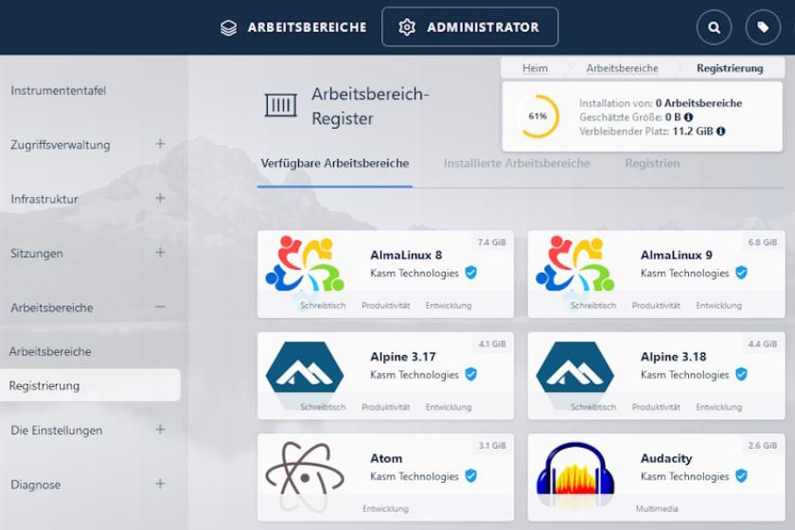
Task: Click Multimedia tag on Audacity card
Action: [657, 508]
